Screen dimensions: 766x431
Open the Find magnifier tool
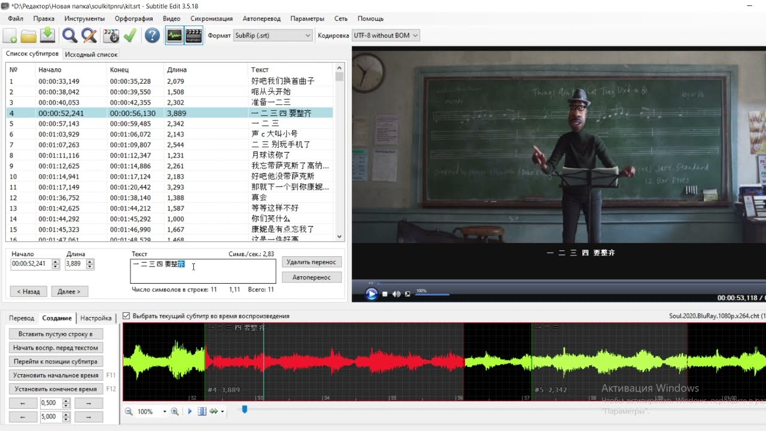pos(70,35)
